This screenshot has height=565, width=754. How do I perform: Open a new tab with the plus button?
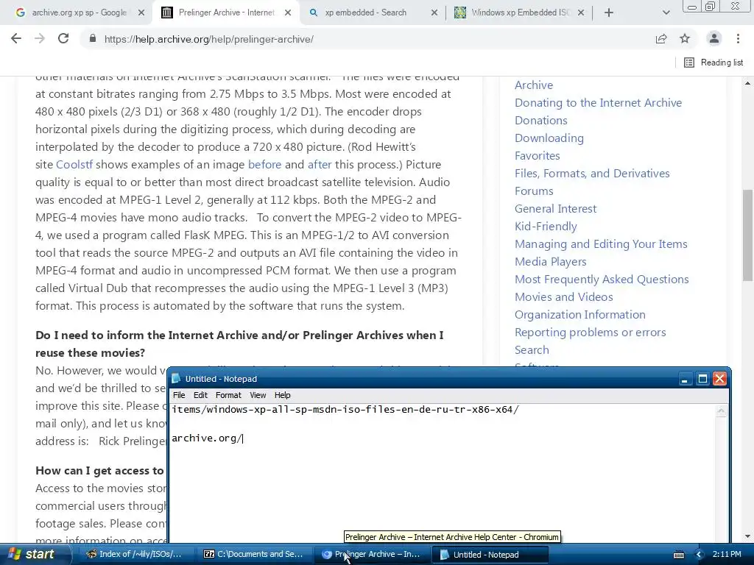coord(609,13)
